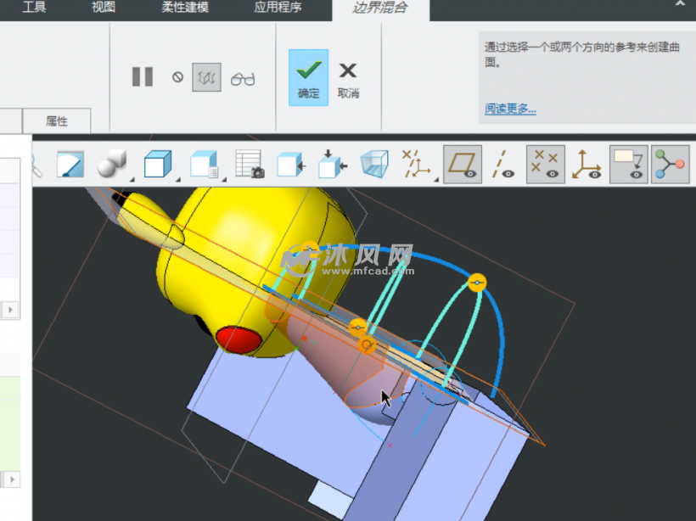Toggle the perspective view icon
The width and height of the screenshot is (696, 521).
[x=374, y=165]
